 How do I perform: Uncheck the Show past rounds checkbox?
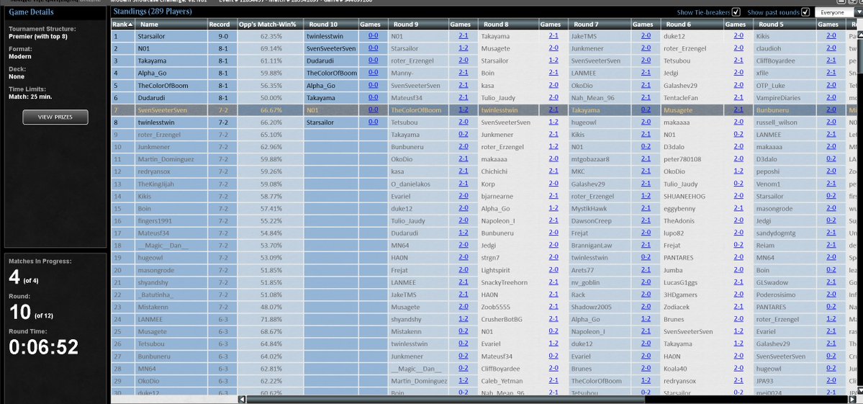[805, 12]
